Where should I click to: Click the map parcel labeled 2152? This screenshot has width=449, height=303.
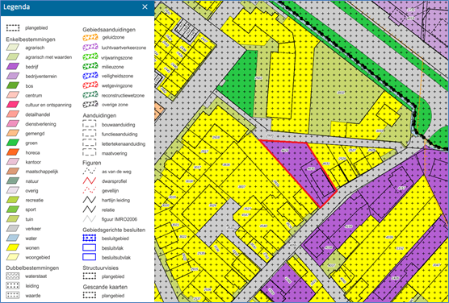tap(400, 248)
